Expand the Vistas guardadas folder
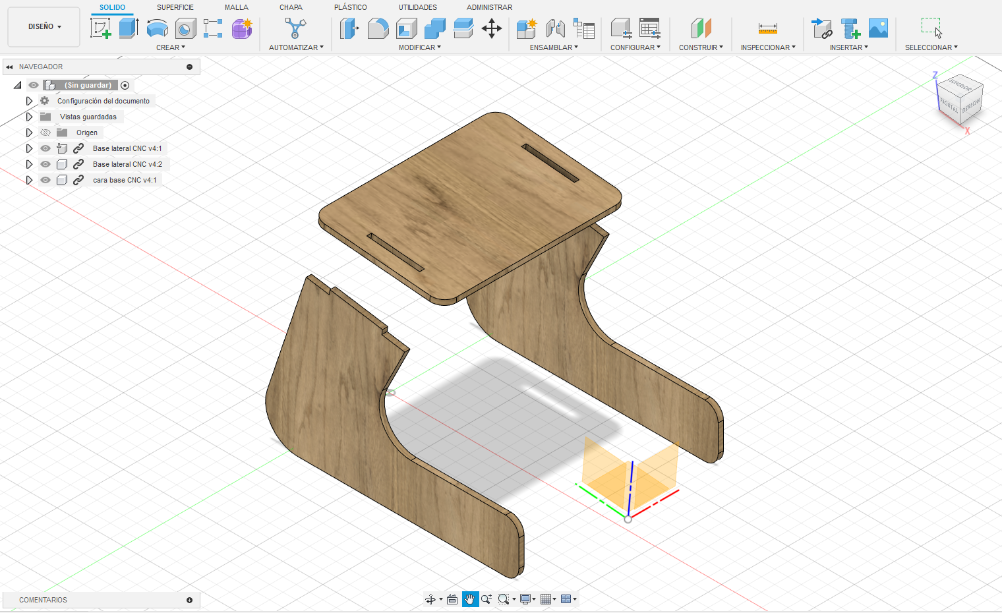1002x613 pixels. tap(29, 117)
